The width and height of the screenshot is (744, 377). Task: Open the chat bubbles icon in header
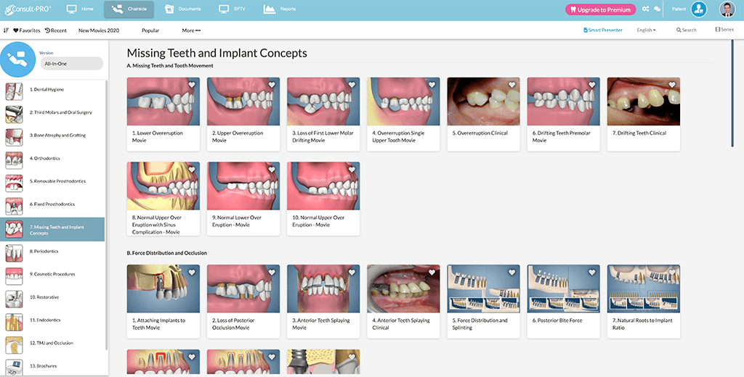coord(657,9)
